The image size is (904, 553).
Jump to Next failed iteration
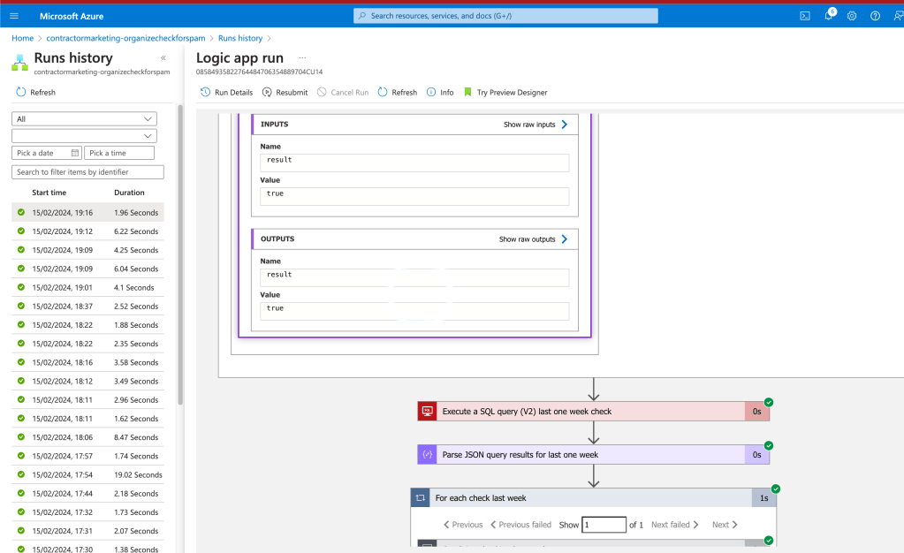[675, 525]
